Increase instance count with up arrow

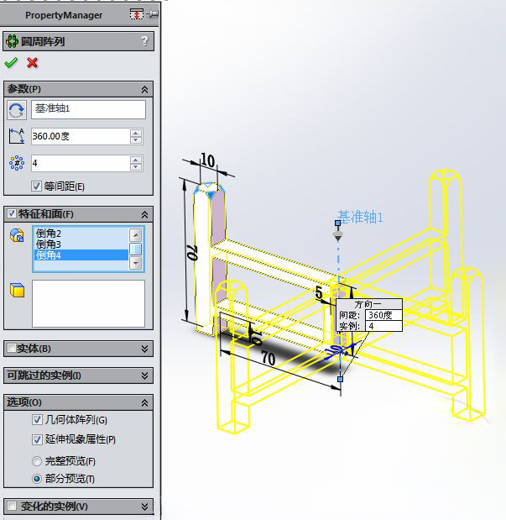coord(136,160)
